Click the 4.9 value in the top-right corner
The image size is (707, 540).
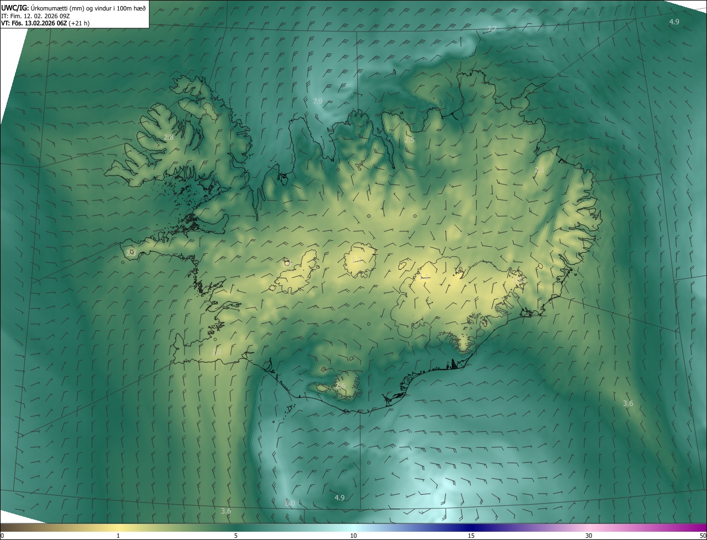[x=674, y=22]
